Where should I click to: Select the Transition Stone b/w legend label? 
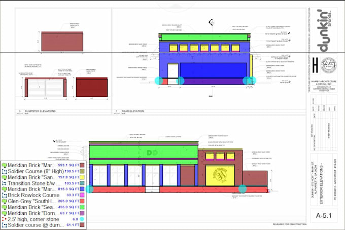click(x=34, y=183)
